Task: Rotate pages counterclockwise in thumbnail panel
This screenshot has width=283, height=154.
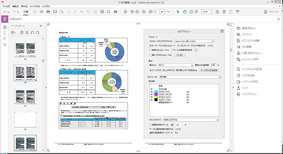Action: click(32, 33)
